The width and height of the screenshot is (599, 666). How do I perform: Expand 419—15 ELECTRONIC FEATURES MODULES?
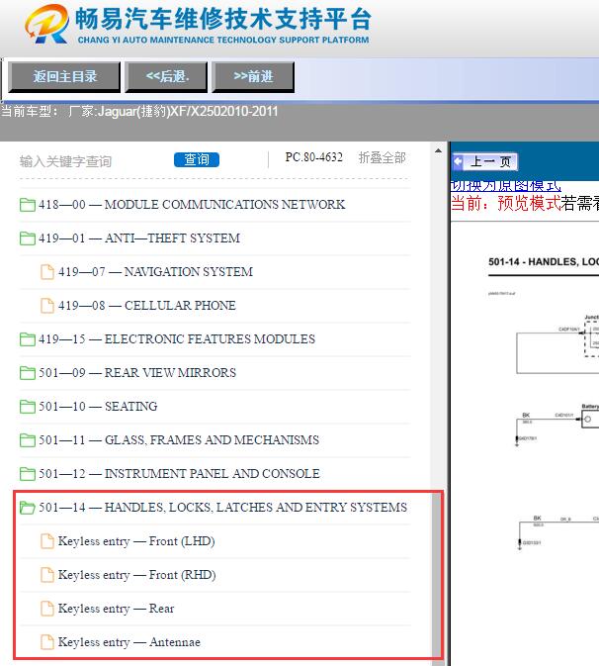(x=177, y=339)
